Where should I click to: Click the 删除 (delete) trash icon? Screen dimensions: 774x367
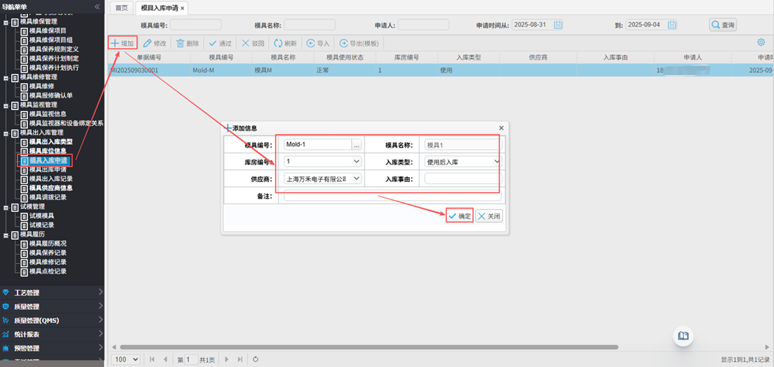coord(180,43)
